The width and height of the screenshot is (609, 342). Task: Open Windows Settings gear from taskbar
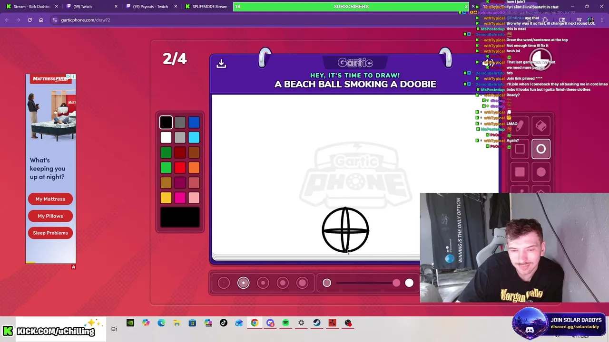pos(301,323)
